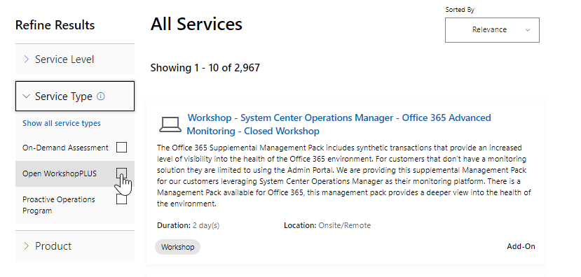Tick the On-Demand Assessment checkbox
The height and width of the screenshot is (277, 581).
(x=121, y=148)
